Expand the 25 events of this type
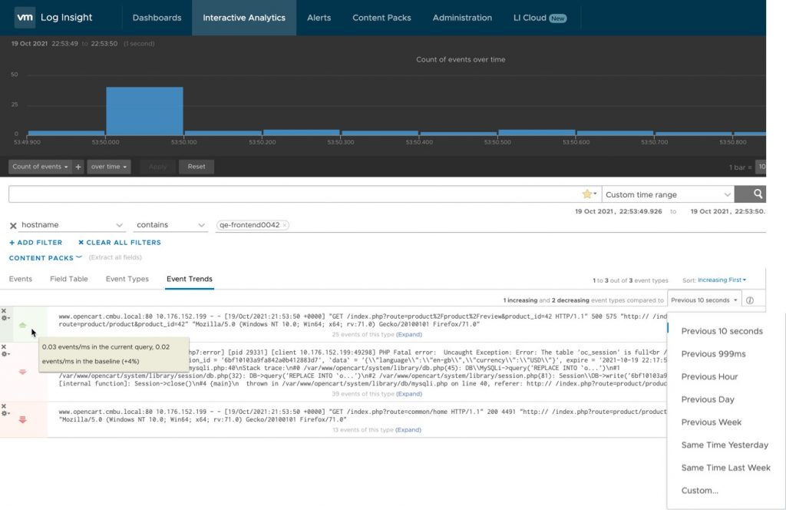 (409, 334)
